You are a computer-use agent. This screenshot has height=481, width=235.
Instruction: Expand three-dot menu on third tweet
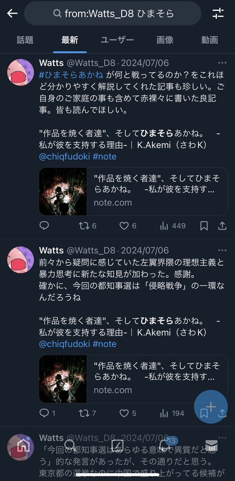pyautogui.click(x=222, y=438)
